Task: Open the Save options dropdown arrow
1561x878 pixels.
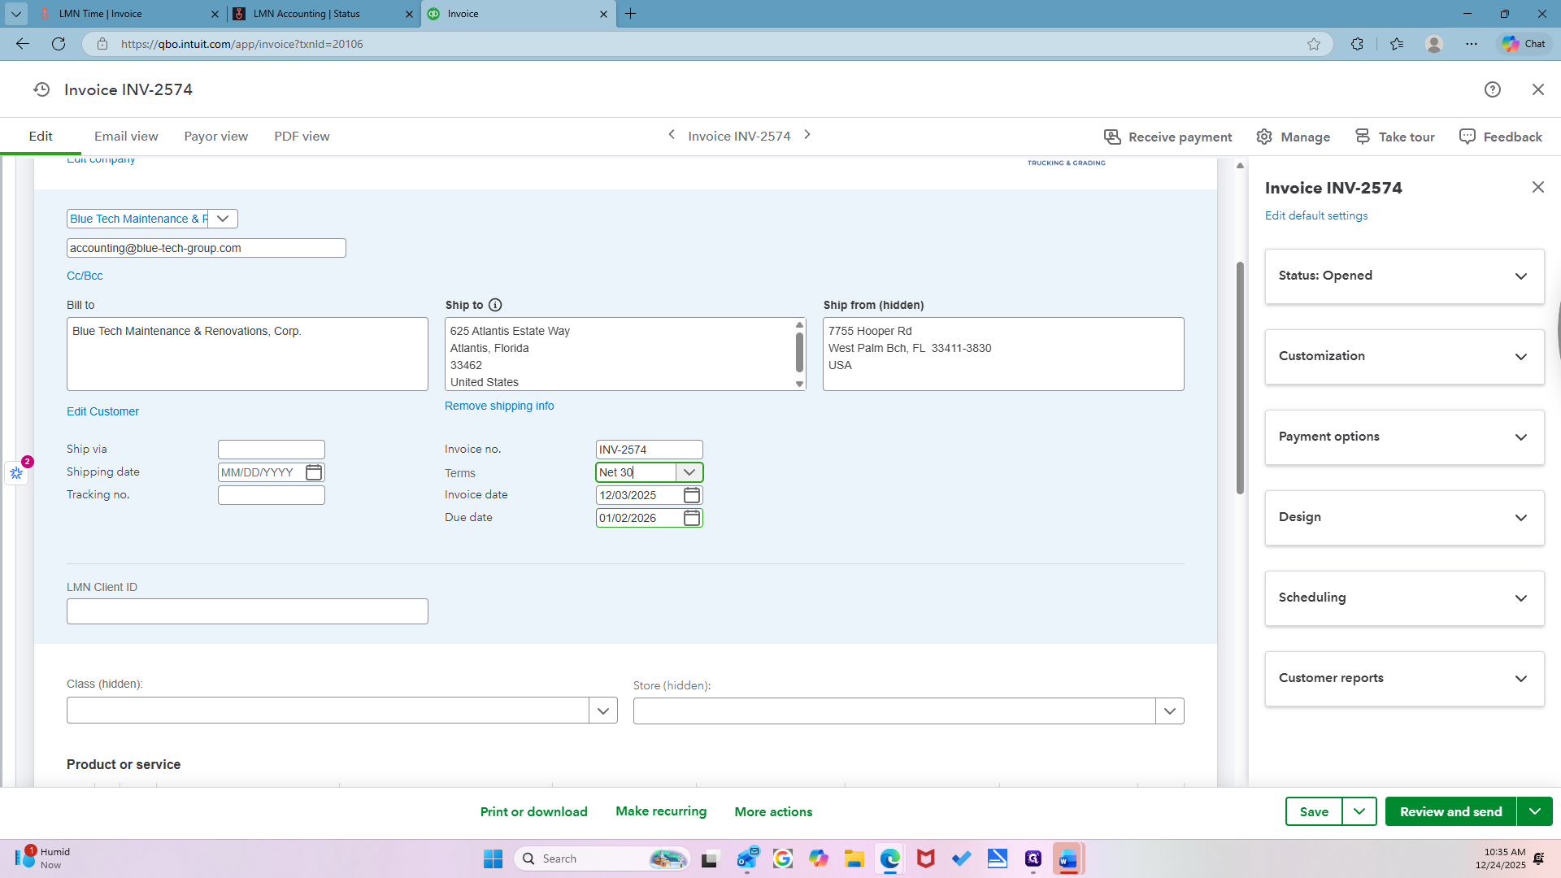Action: pyautogui.click(x=1359, y=811)
